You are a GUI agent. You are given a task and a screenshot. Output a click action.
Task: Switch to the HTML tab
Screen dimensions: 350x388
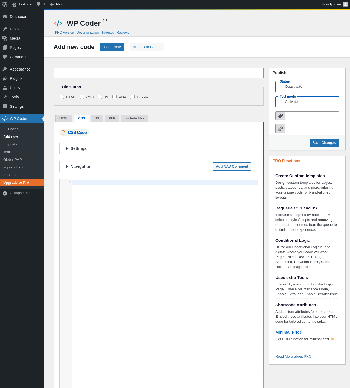click(64, 118)
